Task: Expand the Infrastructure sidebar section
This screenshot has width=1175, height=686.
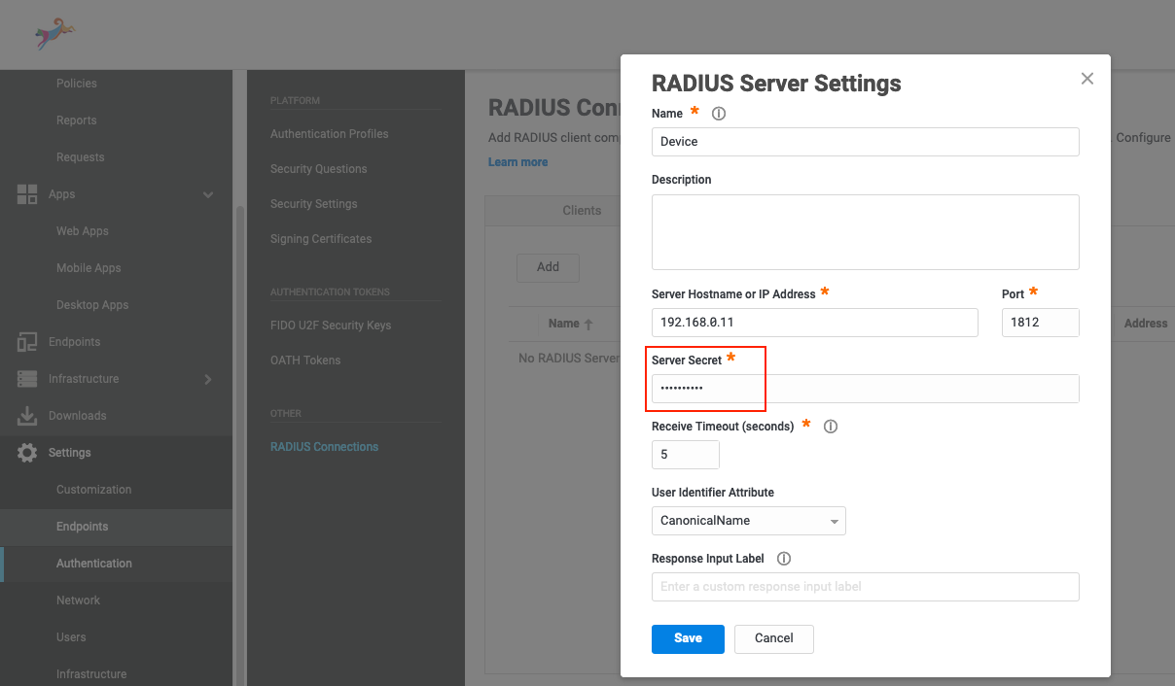Action: click(x=207, y=378)
